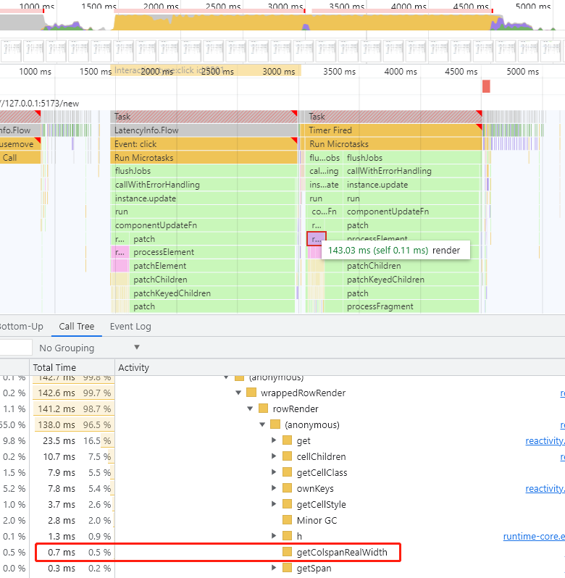Collapse the rowRender tree node
The width and height of the screenshot is (565, 578).
click(250, 409)
